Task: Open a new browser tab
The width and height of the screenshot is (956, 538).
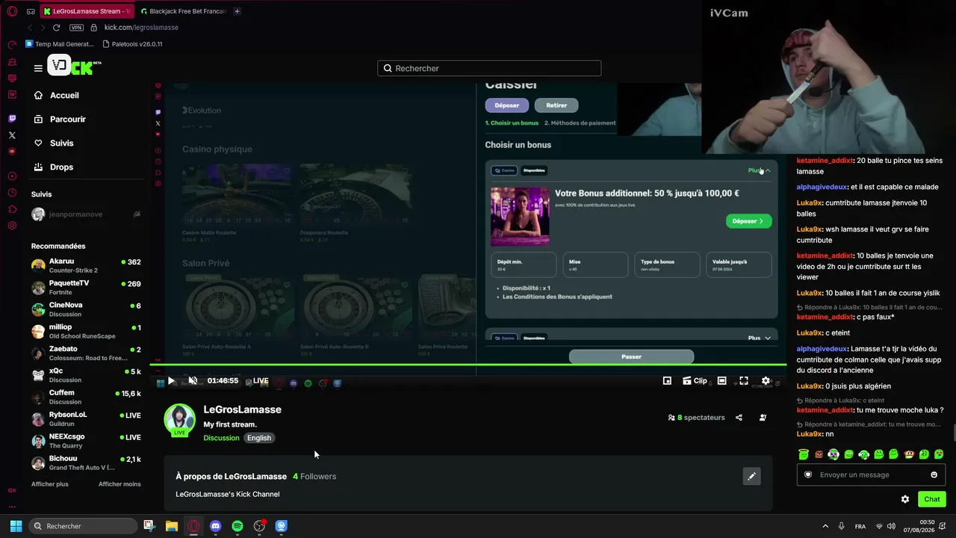Action: point(237,11)
